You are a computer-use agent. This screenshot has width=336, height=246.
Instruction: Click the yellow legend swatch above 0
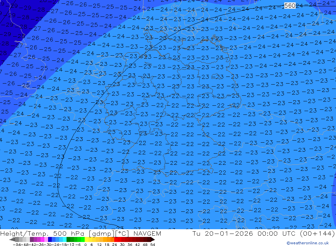86,240
